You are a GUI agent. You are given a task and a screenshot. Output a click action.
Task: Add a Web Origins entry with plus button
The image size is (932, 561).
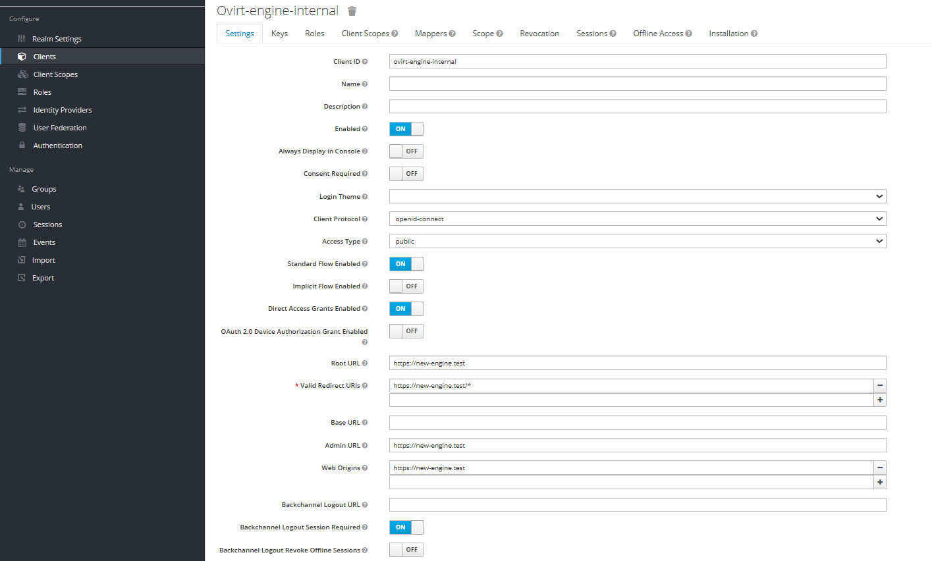pos(880,482)
